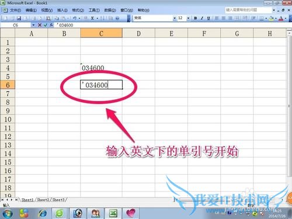This screenshot has width=292, height=219.
Task: Open the AutoSum dropdown arrow
Action: click(98, 18)
